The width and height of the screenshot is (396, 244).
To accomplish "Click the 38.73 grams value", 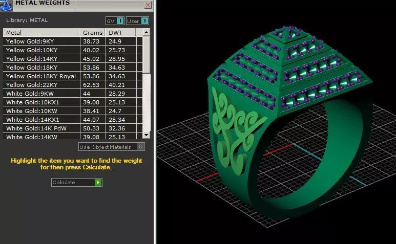I will (x=91, y=41).
